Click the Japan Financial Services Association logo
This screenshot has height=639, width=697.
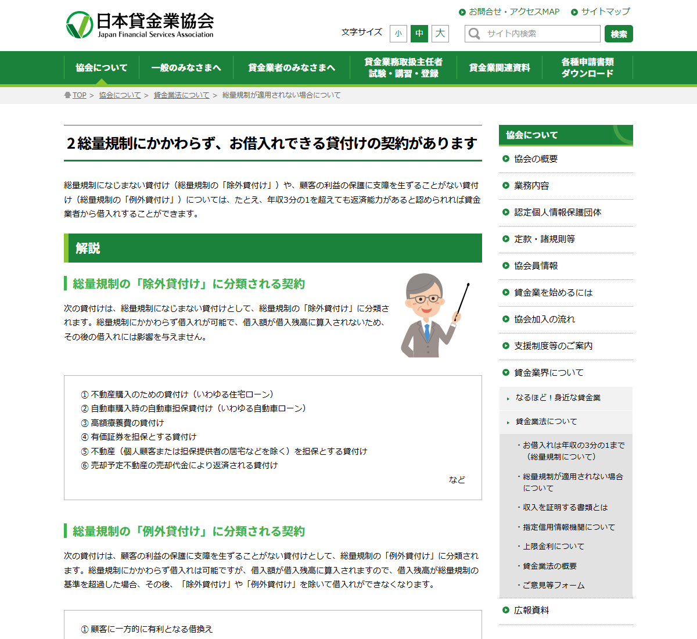click(140, 25)
